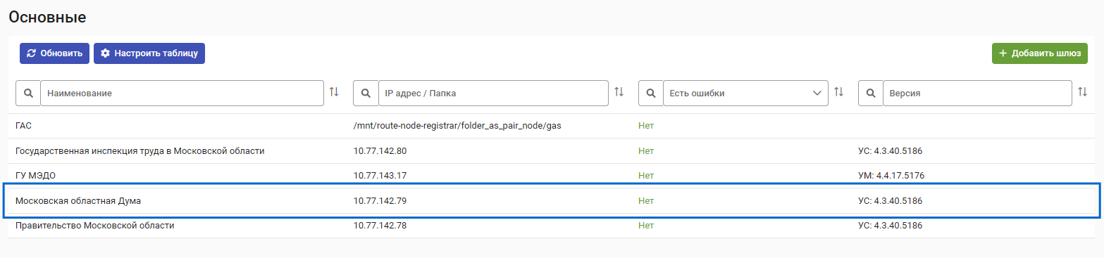Focus the IP адрес / Папка filter input

(x=493, y=93)
